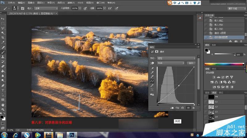Click the delete adjustment trash icon in Properties
Screen dimensions: 247x138
click(x=194, y=108)
